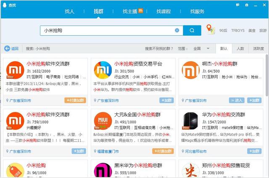Open 搜索不到我的群？ help link
This screenshot has width=269, height=178.
pyautogui.click(x=159, y=49)
